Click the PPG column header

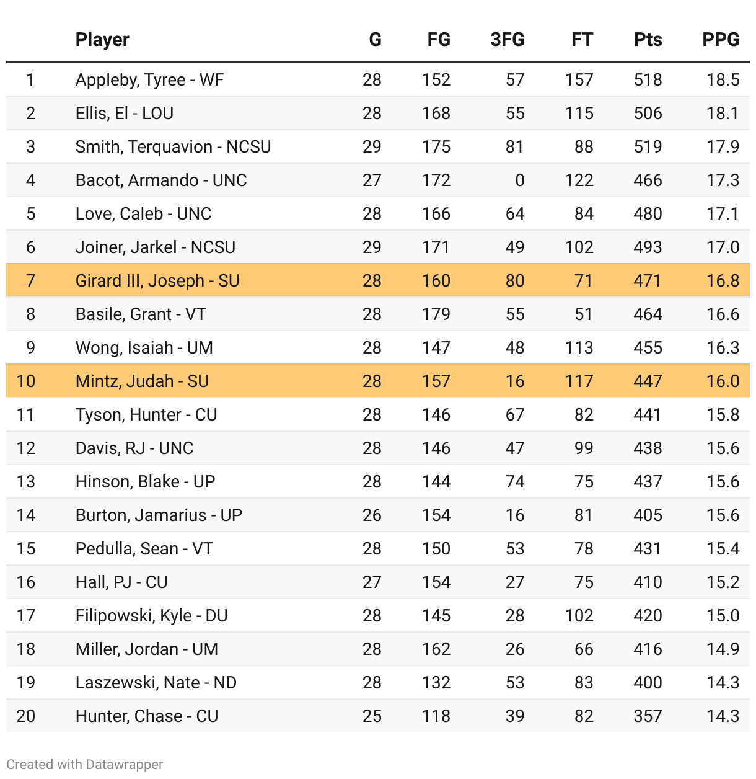[x=721, y=40]
